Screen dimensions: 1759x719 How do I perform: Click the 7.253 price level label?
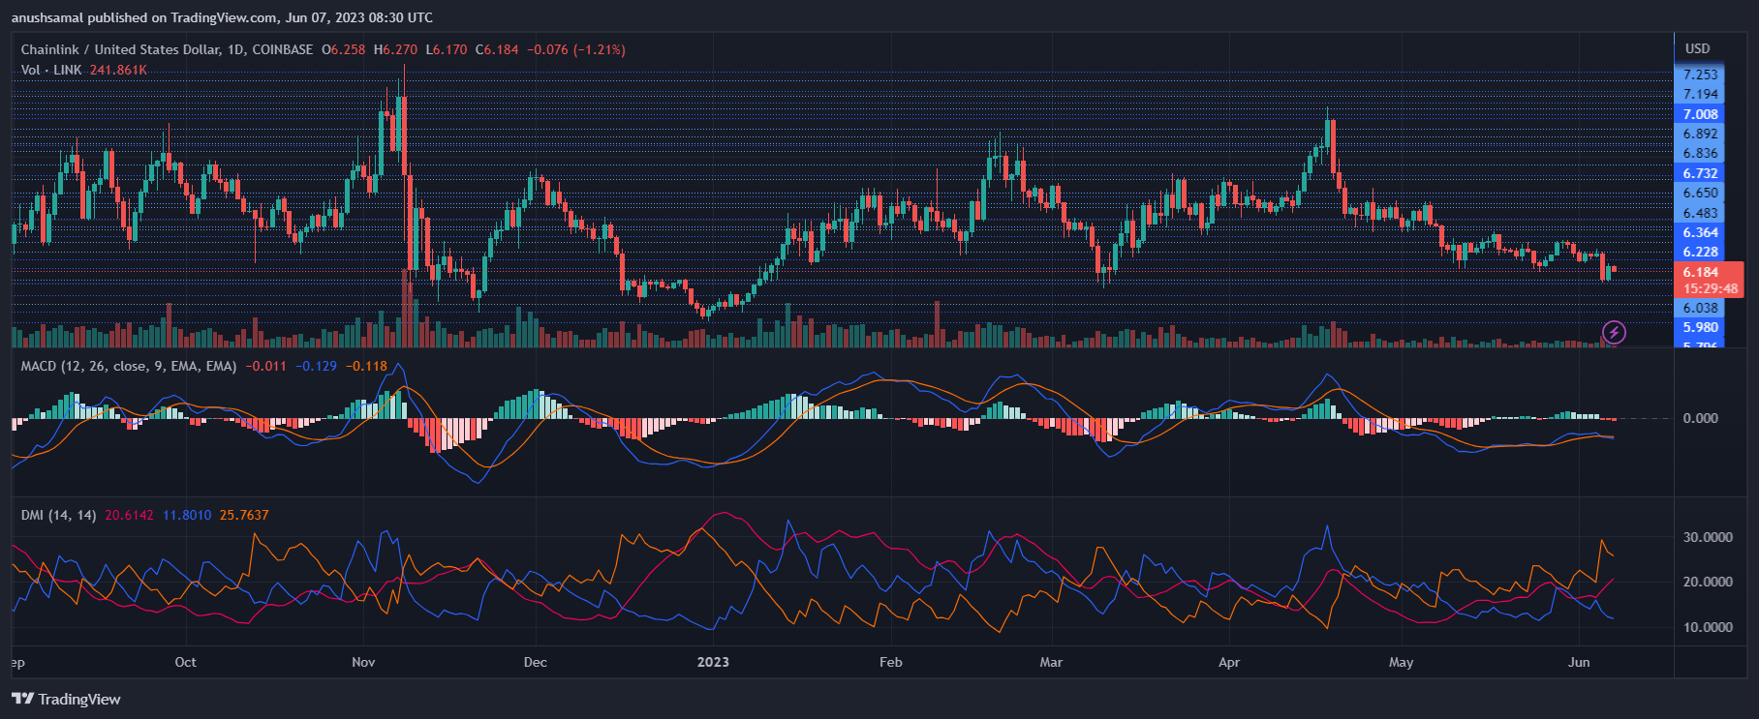[x=1700, y=75]
